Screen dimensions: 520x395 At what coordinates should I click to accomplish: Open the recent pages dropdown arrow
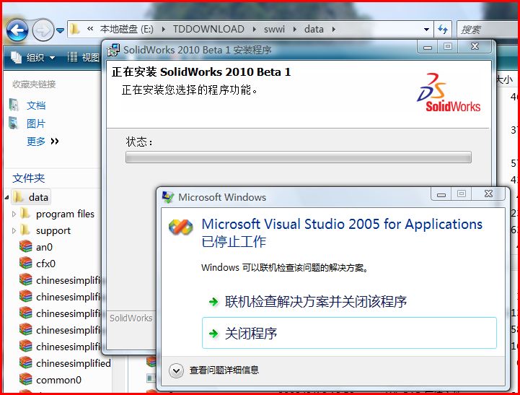60,30
